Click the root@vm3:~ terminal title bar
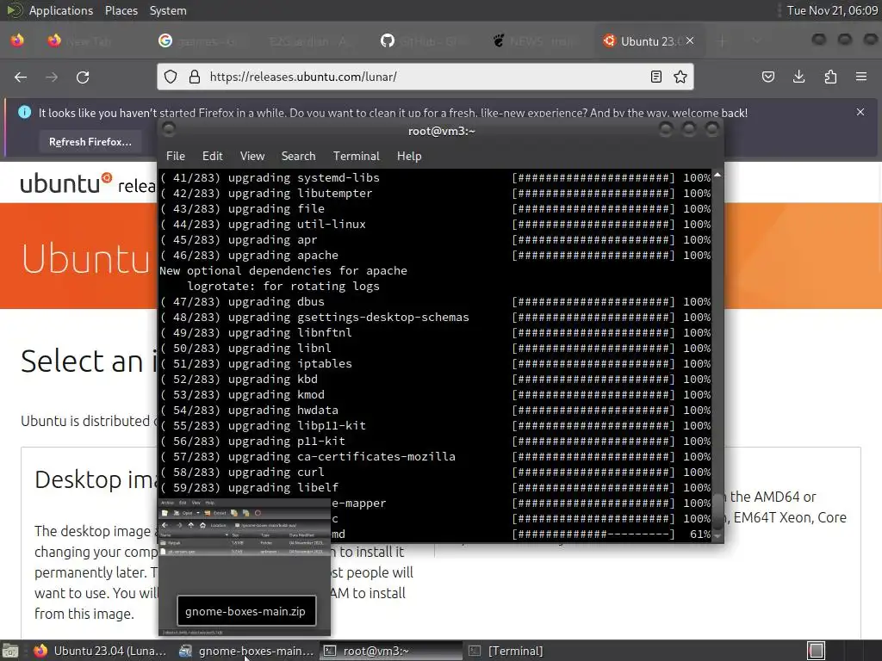 [x=442, y=131]
